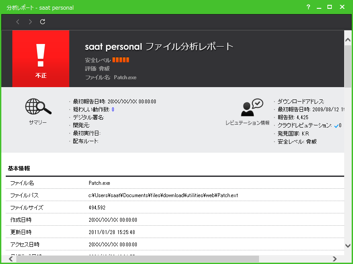Click the 配布ルート entry
Image resolution: width=353 pixels, height=264 pixels.
point(86,141)
